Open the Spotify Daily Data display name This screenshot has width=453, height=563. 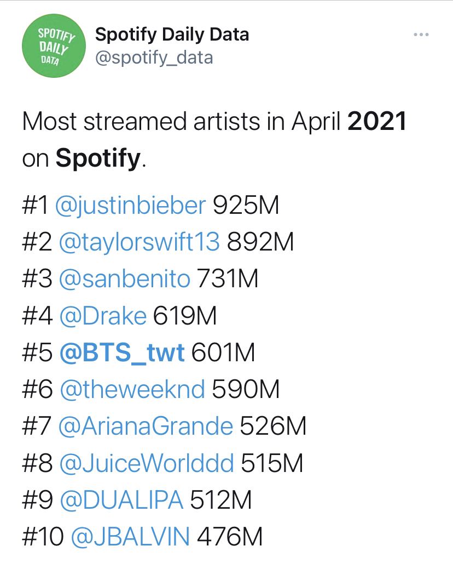(x=172, y=35)
